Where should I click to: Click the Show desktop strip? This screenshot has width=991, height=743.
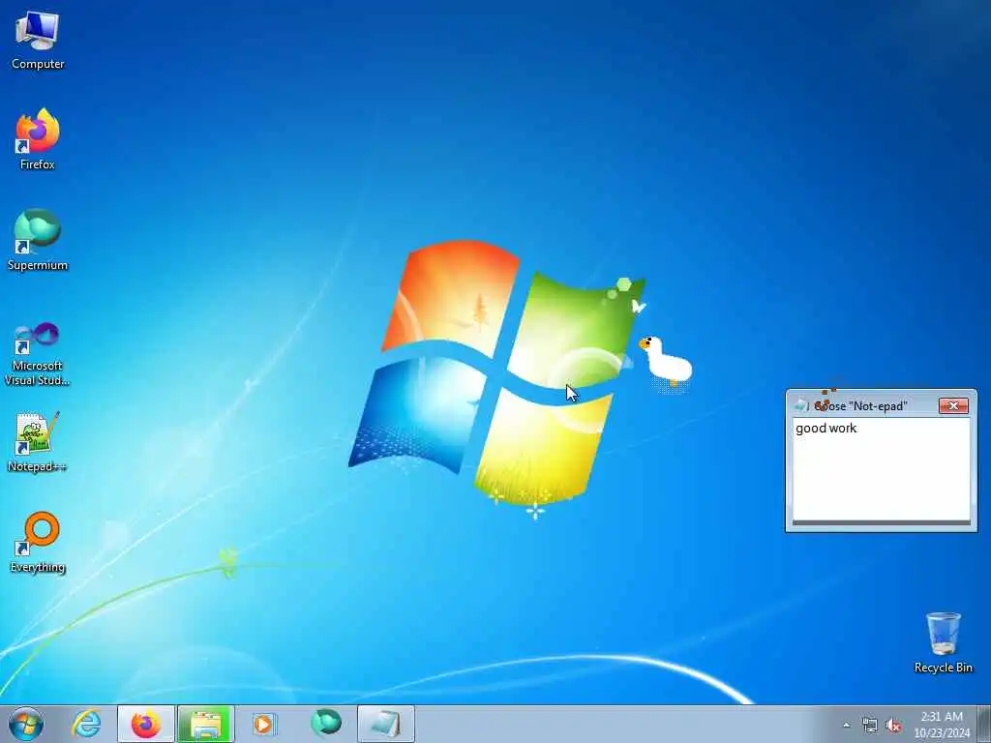pos(984,724)
